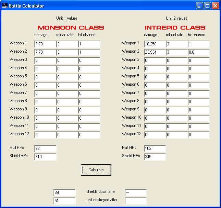Select Unit 1 Weapon 2 damage field
Viewport: 221px width, 208px height.
(x=45, y=52)
